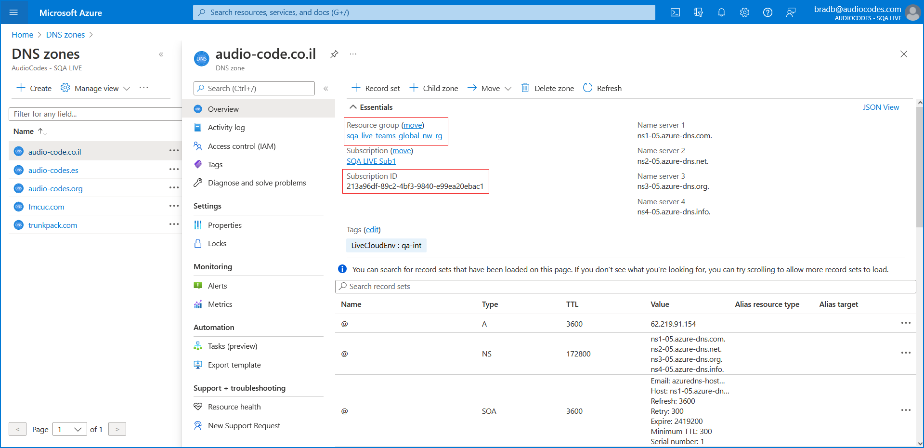The image size is (924, 448).
Task: Open context menu for audio-codes.es zone
Action: (x=174, y=170)
